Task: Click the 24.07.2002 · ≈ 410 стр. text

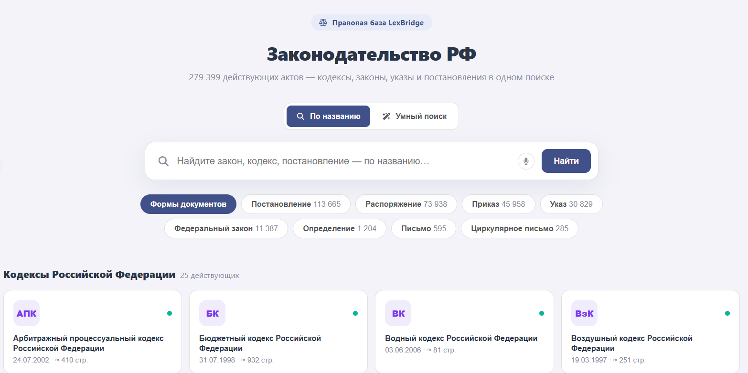Action: click(x=51, y=360)
